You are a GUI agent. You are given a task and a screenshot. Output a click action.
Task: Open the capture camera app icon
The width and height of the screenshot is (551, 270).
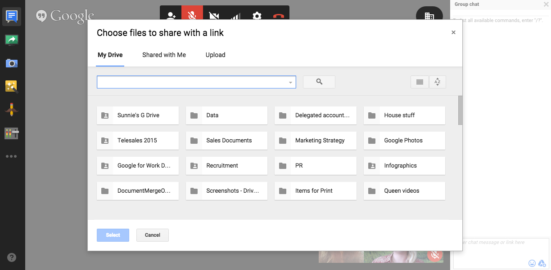[x=12, y=63]
